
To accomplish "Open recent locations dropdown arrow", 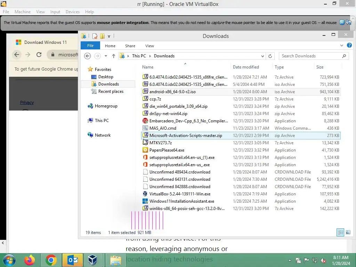I will 106,56.
